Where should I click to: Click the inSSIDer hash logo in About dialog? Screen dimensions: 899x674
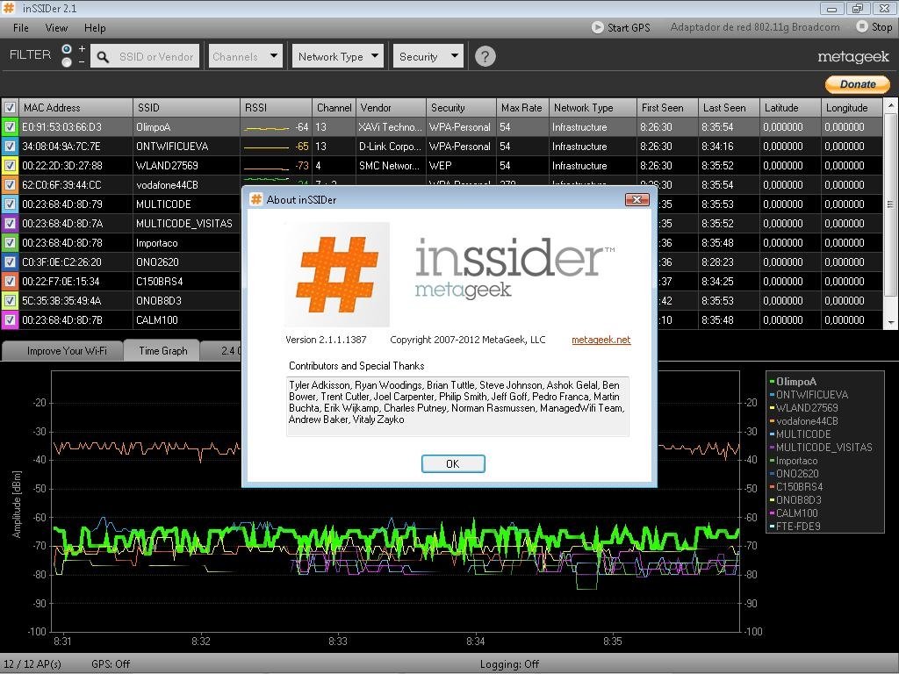(337, 274)
